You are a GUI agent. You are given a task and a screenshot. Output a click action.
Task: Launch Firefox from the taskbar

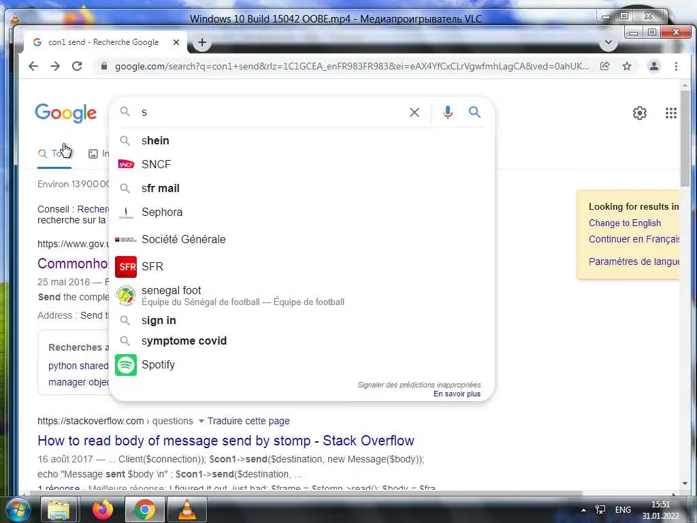click(103, 509)
